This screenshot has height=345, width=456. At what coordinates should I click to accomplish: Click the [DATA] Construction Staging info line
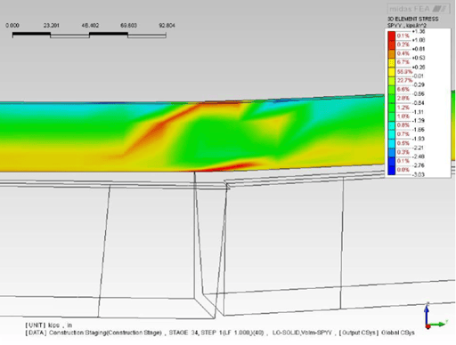(220, 333)
